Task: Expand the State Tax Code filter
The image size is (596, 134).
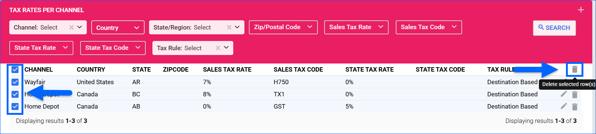Action: (113, 48)
